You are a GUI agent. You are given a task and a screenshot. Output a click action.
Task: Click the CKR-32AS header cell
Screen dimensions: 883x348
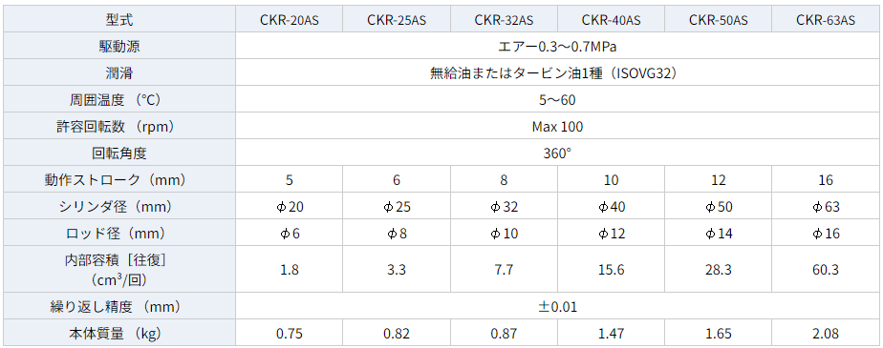tap(504, 20)
